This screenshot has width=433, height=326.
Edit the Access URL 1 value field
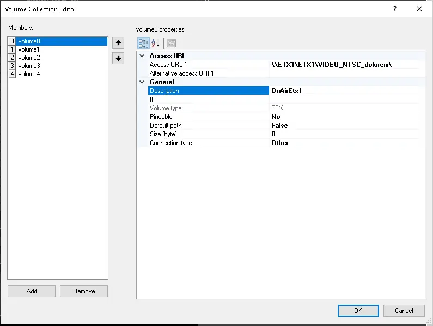(344, 65)
